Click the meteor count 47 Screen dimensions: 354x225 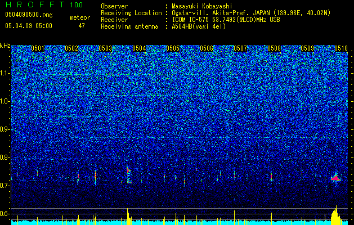point(82,26)
